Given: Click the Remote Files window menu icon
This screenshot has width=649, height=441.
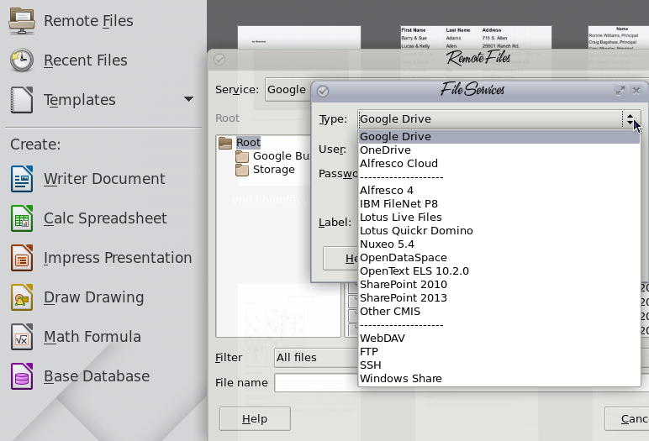Looking at the screenshot, I should [219, 60].
